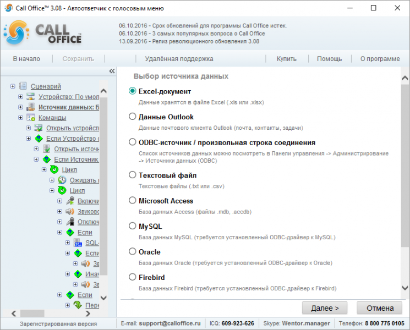Click the SQL query icon
This screenshot has height=330, width=410.
[x=78, y=243]
